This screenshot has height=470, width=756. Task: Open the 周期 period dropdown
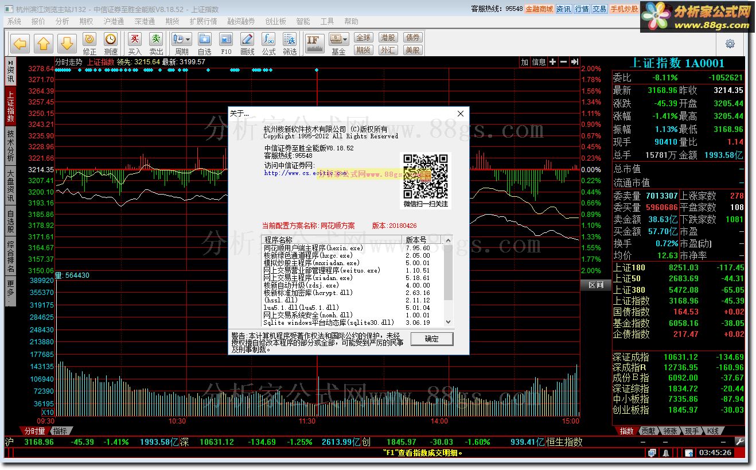point(182,44)
